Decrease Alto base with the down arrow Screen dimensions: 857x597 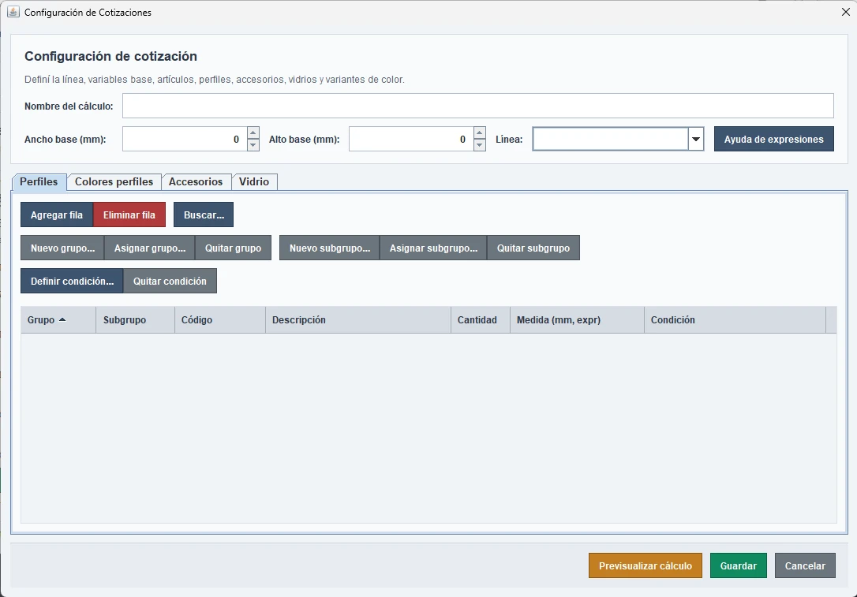(x=479, y=145)
